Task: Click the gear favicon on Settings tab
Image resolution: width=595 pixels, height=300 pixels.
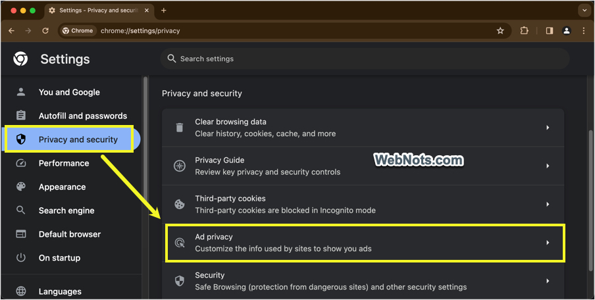Action: pyautogui.click(x=52, y=11)
